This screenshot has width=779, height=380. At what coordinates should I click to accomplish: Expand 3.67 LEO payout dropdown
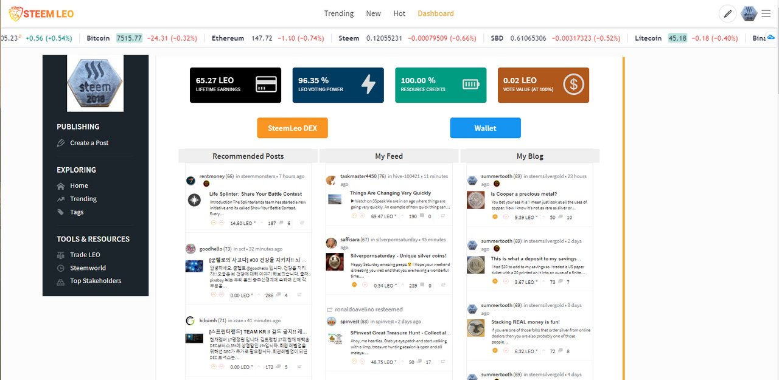(x=536, y=282)
